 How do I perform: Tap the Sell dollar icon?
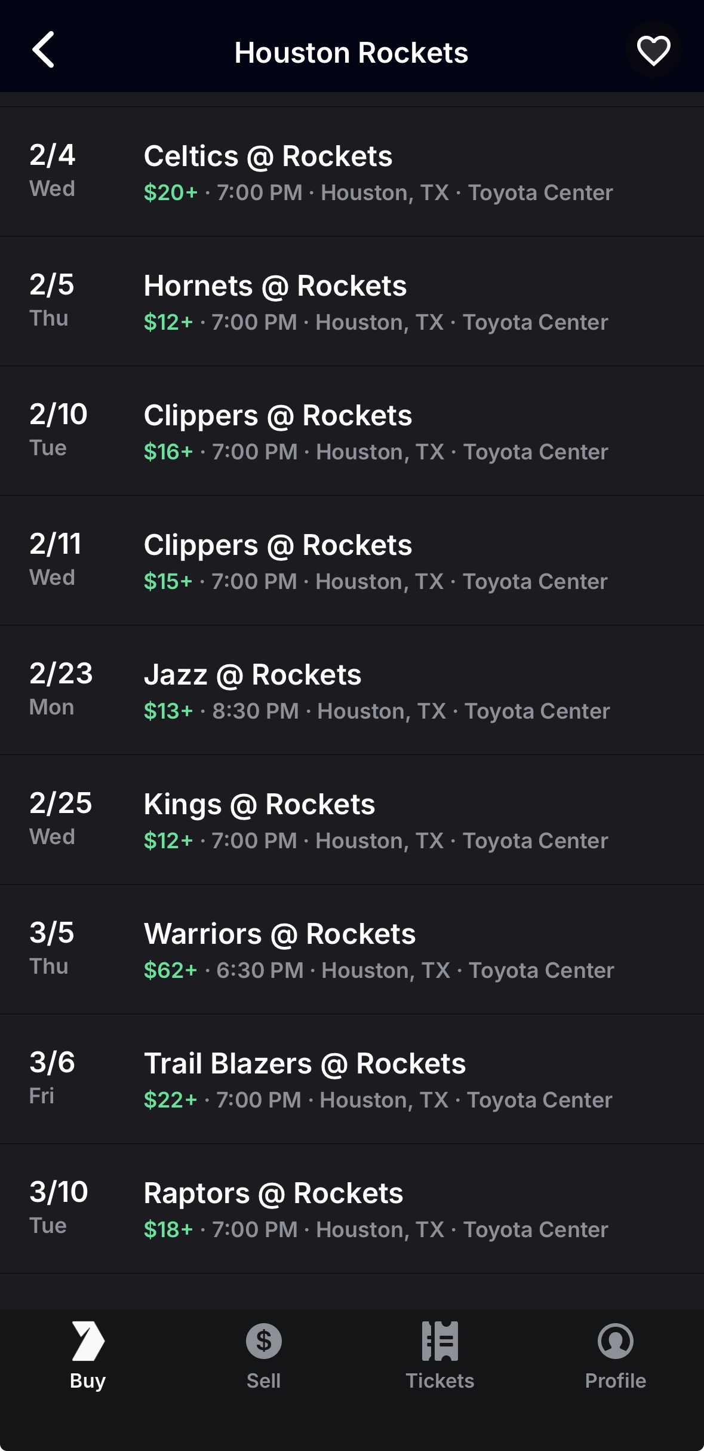coord(263,1340)
